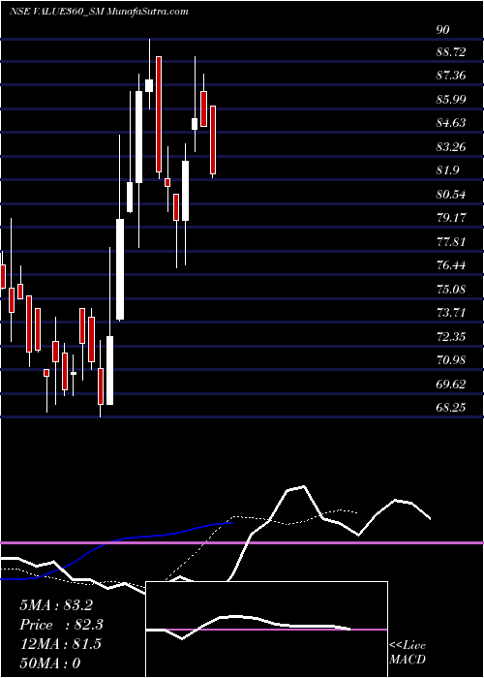Click the 80.54 price axis label
Viewport: 484px width, 678px height.
(452, 194)
